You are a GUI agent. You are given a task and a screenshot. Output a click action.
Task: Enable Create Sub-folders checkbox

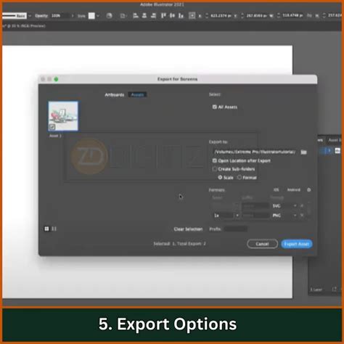tap(214, 169)
